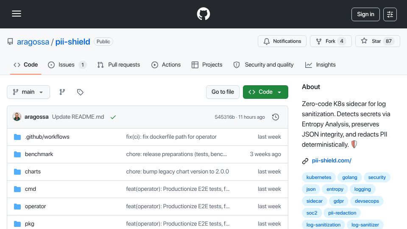The width and height of the screenshot is (407, 229).
Task: Select the sidecar topic tag
Action: 314,201
